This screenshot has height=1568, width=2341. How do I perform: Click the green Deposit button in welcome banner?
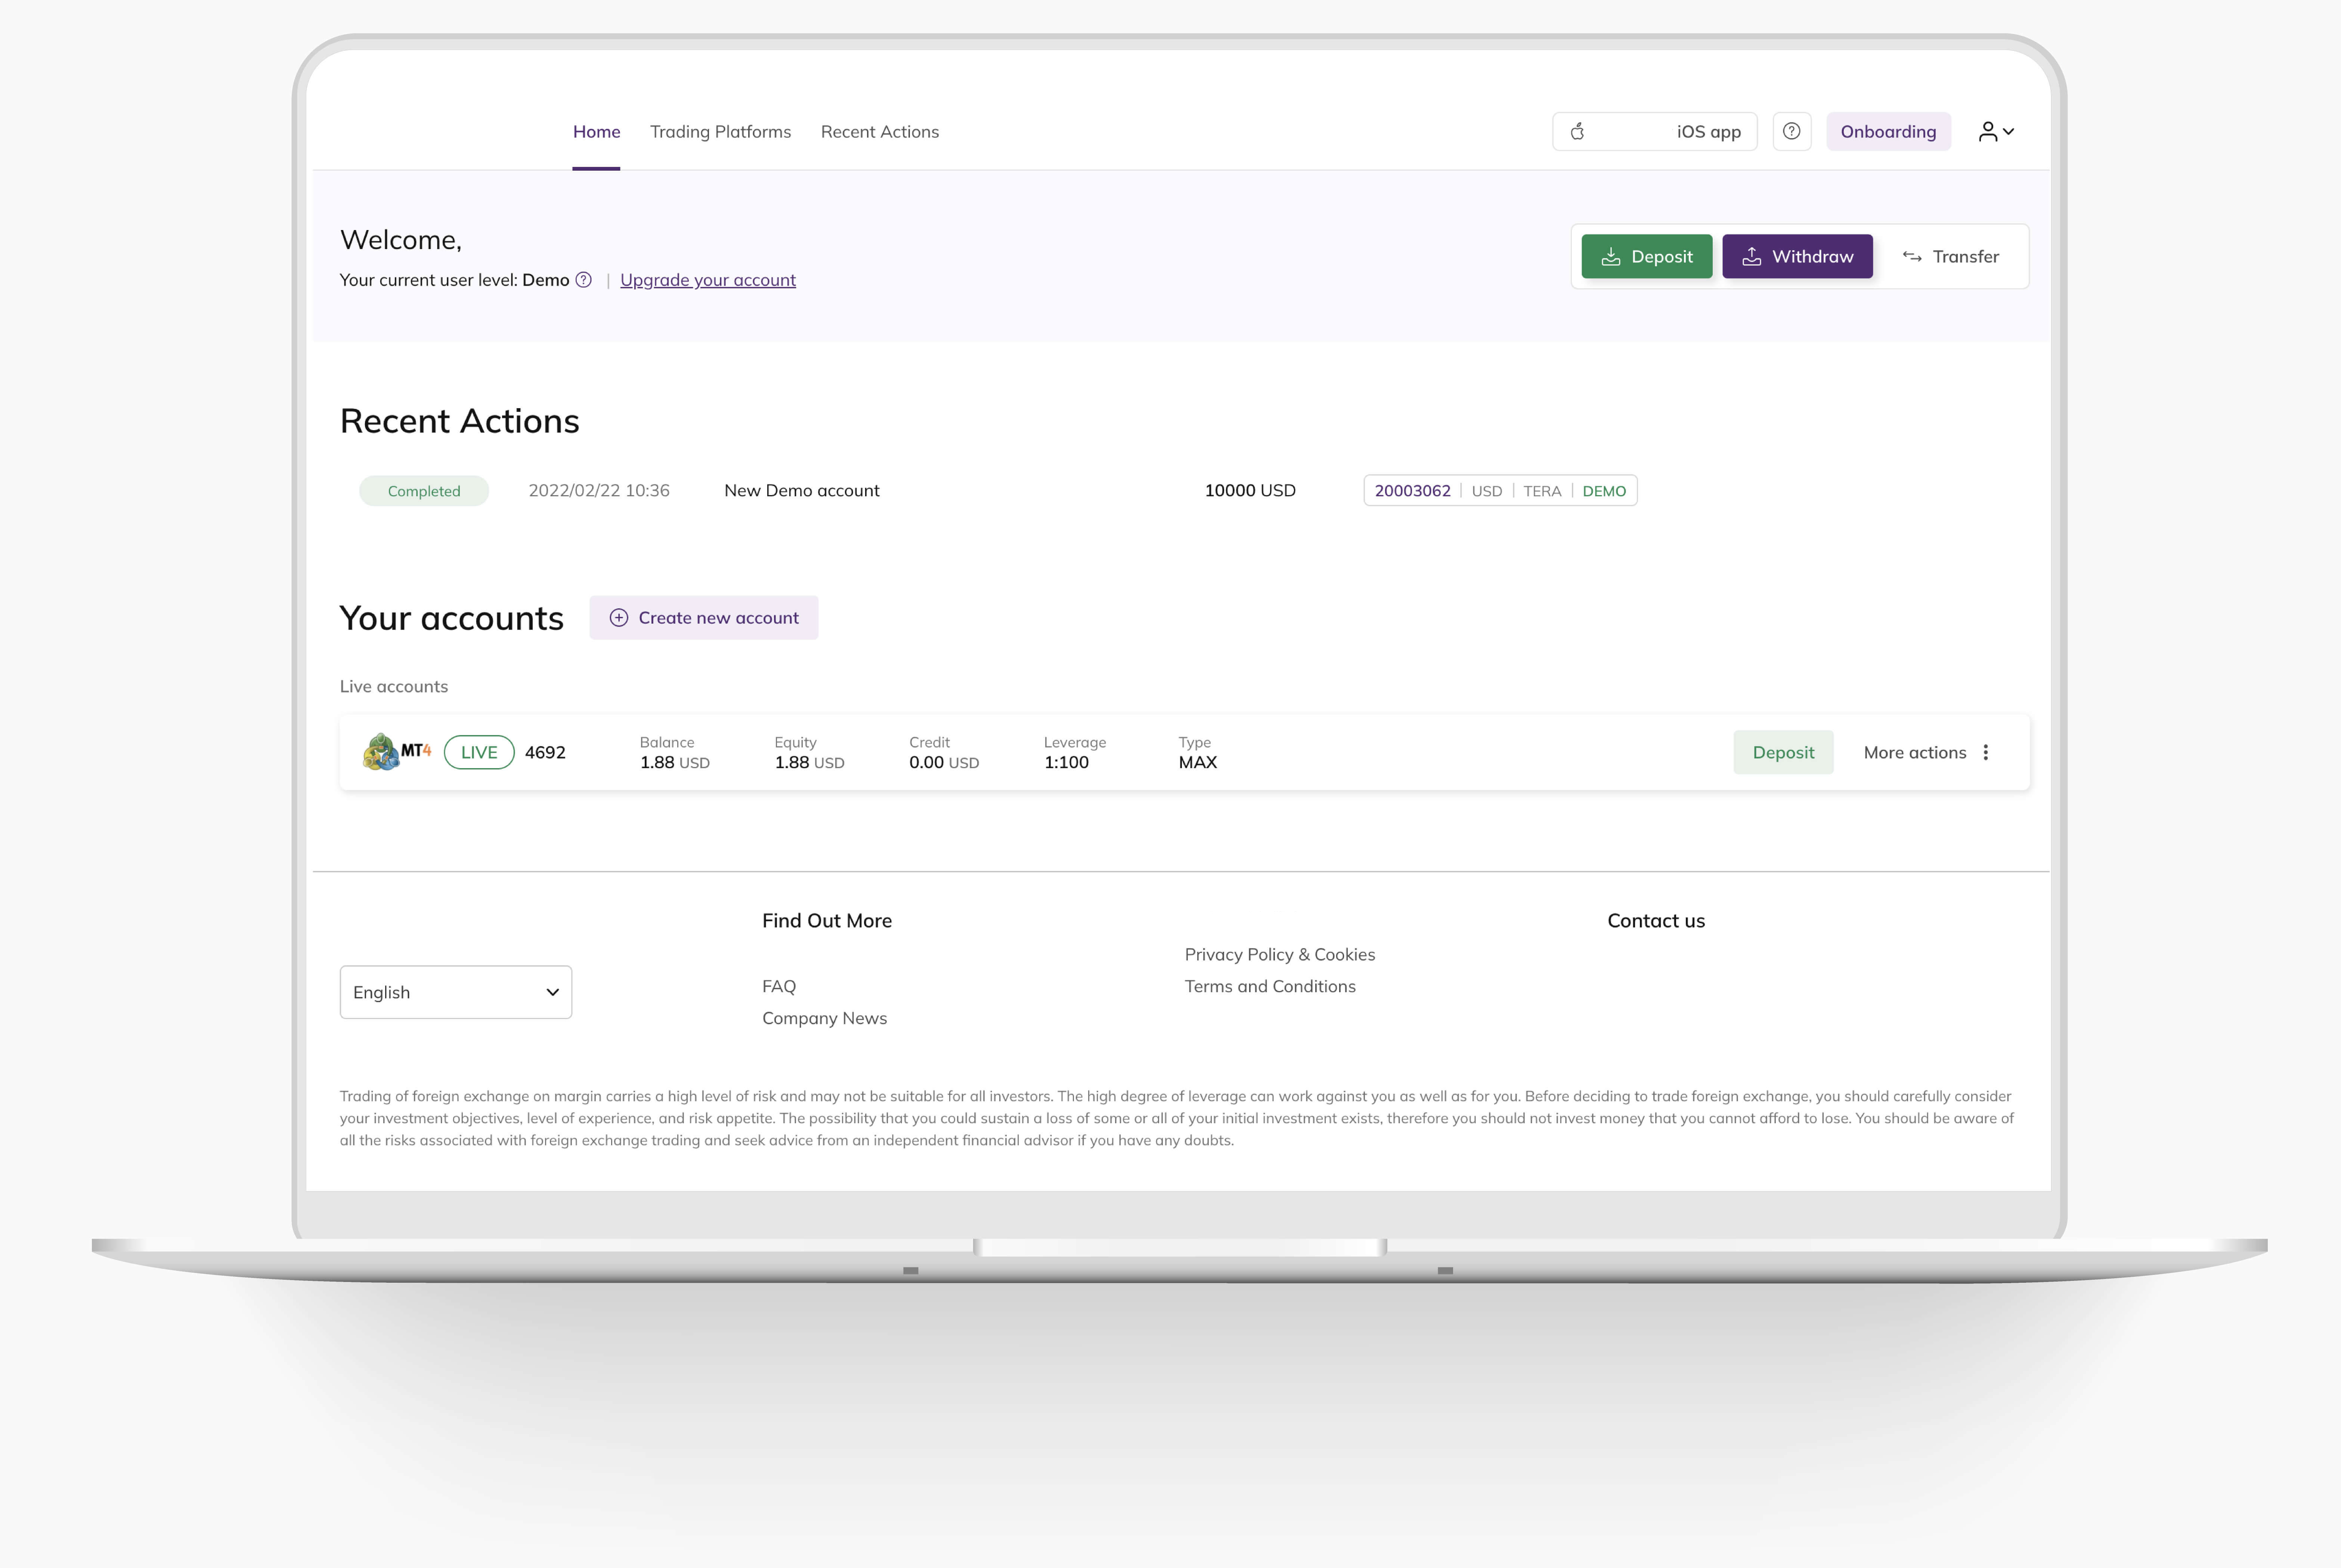tap(1647, 256)
